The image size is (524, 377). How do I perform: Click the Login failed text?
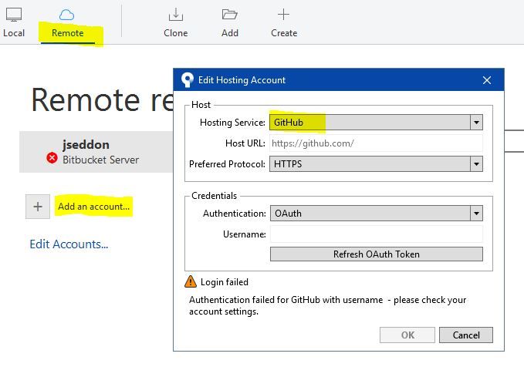[225, 282]
